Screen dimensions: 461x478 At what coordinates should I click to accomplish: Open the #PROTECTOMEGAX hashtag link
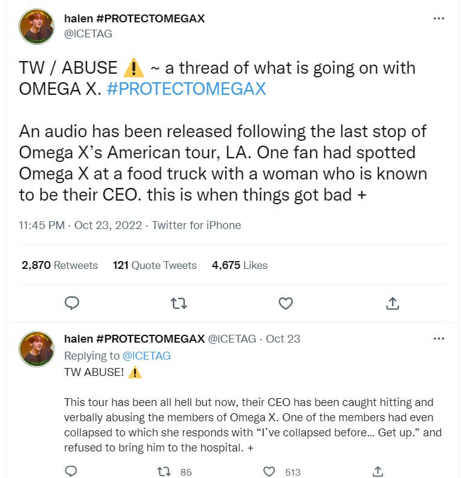186,89
